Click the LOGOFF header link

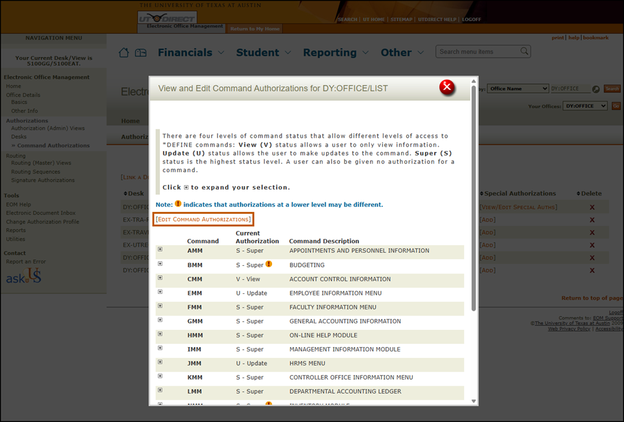coord(472,19)
